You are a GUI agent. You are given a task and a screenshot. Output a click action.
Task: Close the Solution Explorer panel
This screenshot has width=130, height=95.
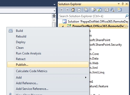coord(127,4)
